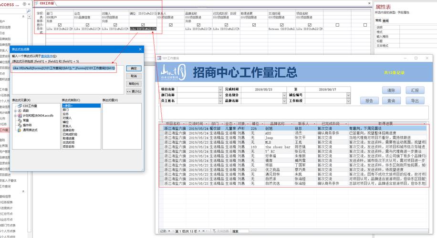Viewport: 437px width, 238px height.
Task: Click the 导出 button on the form
Action: (x=415, y=100)
